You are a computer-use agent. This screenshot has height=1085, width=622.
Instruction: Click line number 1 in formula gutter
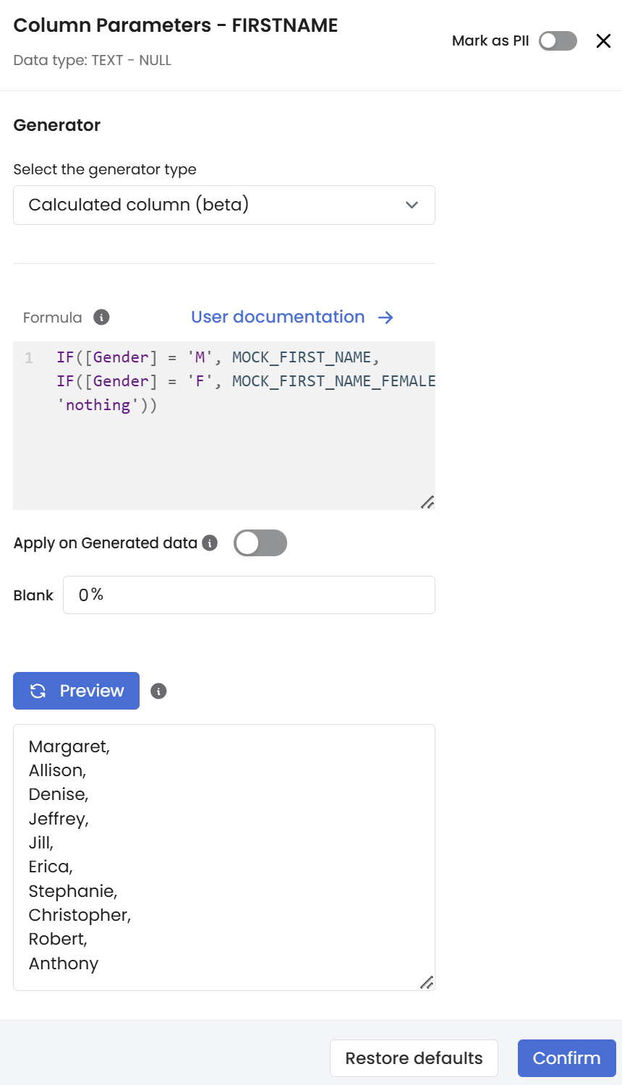(29, 358)
